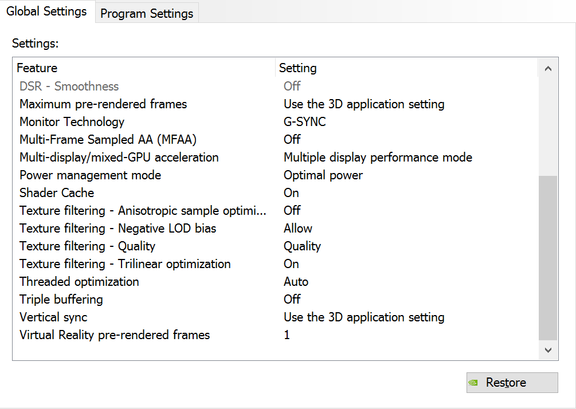The width and height of the screenshot is (576, 409).
Task: Click the scrollbar down arrow
Action: pos(548,350)
